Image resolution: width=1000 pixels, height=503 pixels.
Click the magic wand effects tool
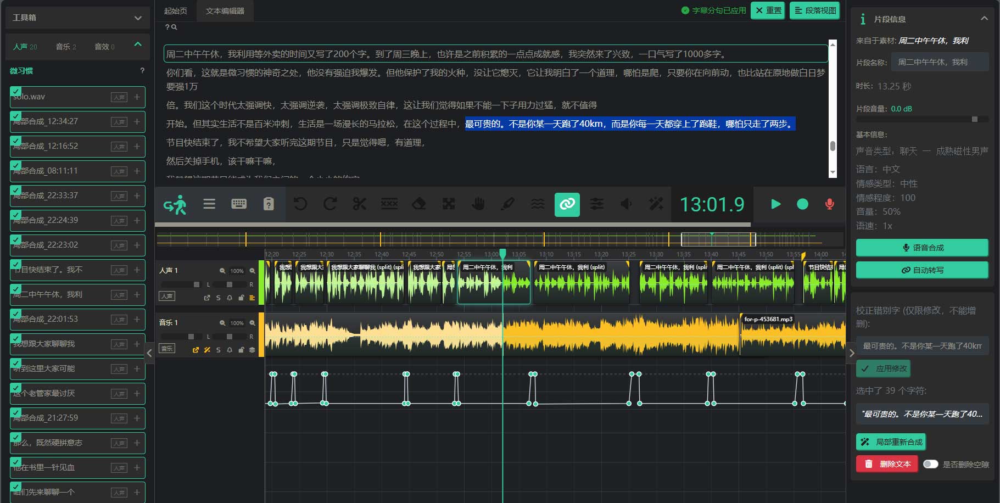[656, 204]
